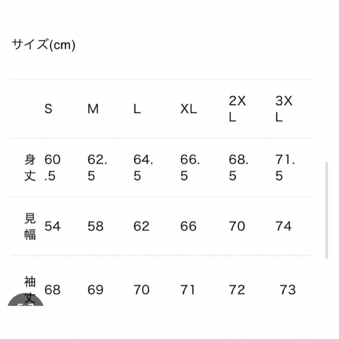Image resolution: width=339 pixels, height=339 pixels.
Task: Click the 袖丈 row label
Action: tap(30, 289)
